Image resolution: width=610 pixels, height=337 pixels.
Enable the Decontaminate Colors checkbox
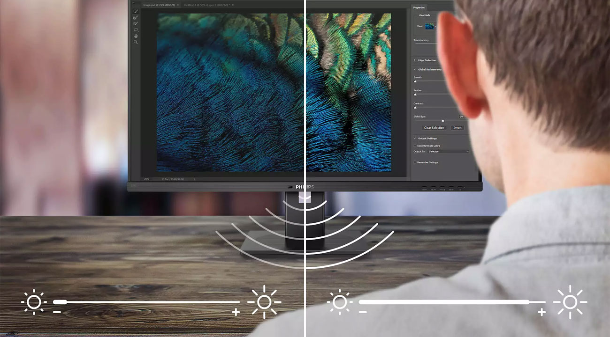click(415, 146)
